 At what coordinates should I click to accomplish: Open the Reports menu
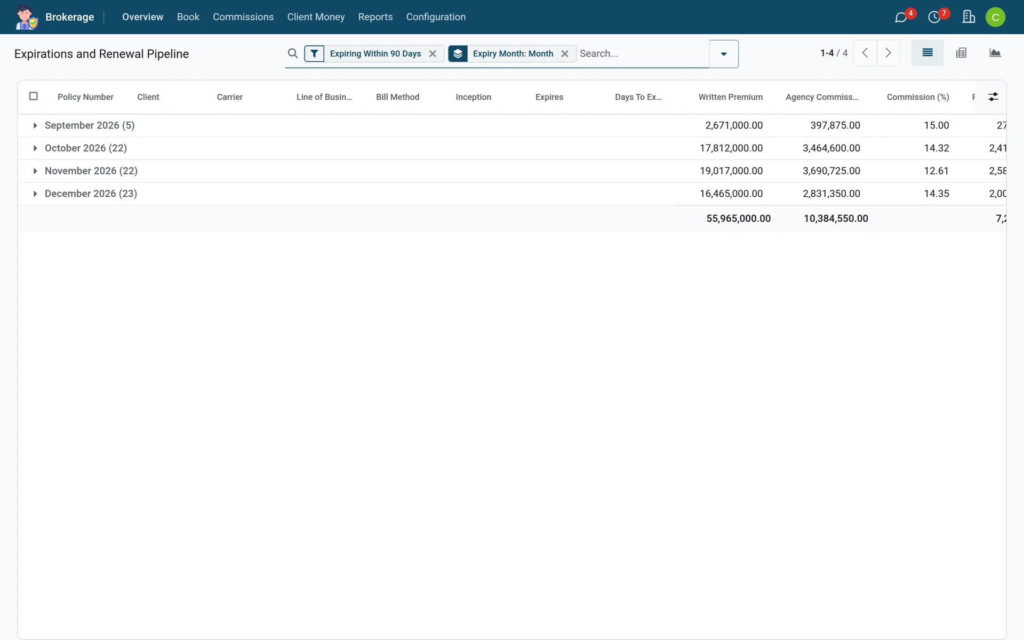pos(375,17)
